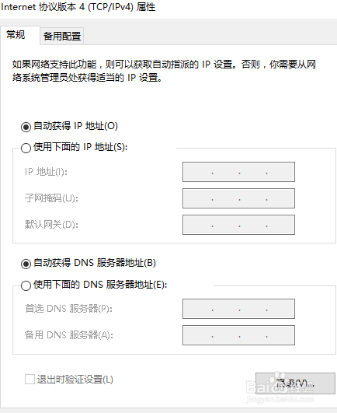Viewport: 337px width, 413px height.
Task: Click the 高级 advanced button
Action: click(295, 383)
